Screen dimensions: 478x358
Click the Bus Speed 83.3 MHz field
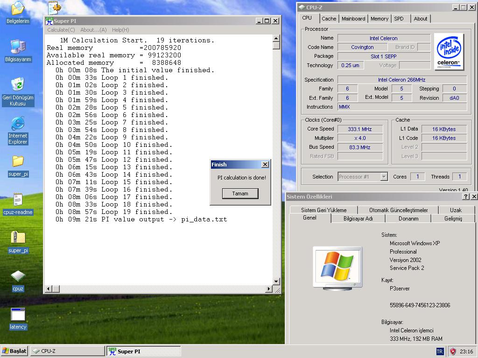(360, 147)
